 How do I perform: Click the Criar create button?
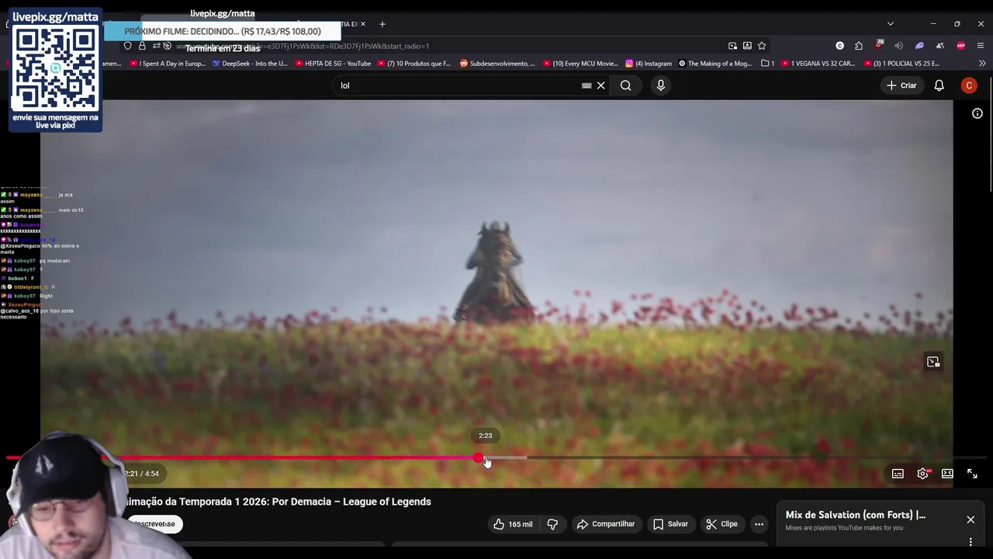point(901,85)
